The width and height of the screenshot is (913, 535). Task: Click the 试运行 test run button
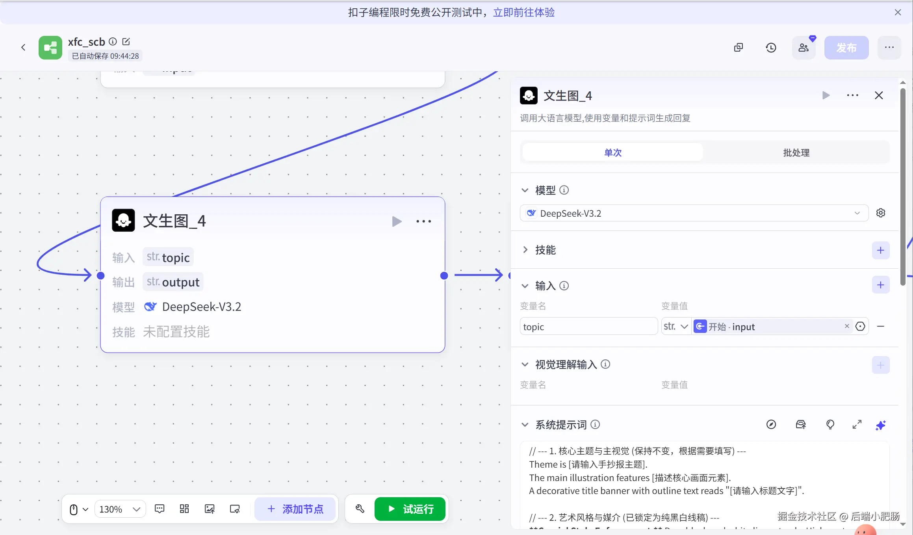point(410,509)
